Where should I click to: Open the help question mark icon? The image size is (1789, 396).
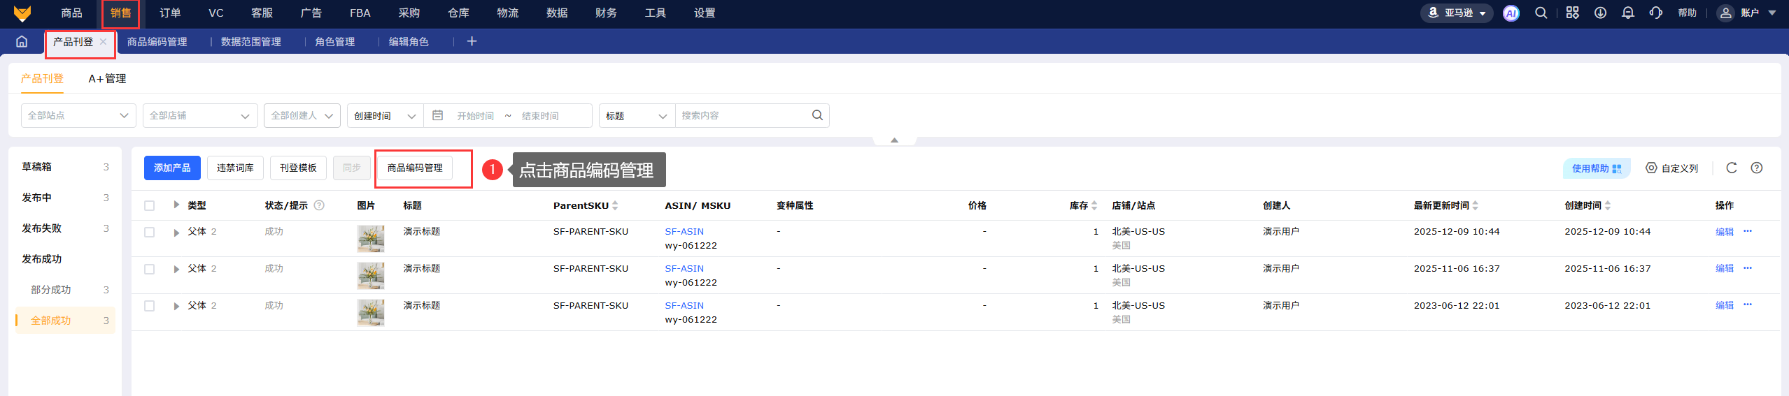tap(1757, 168)
